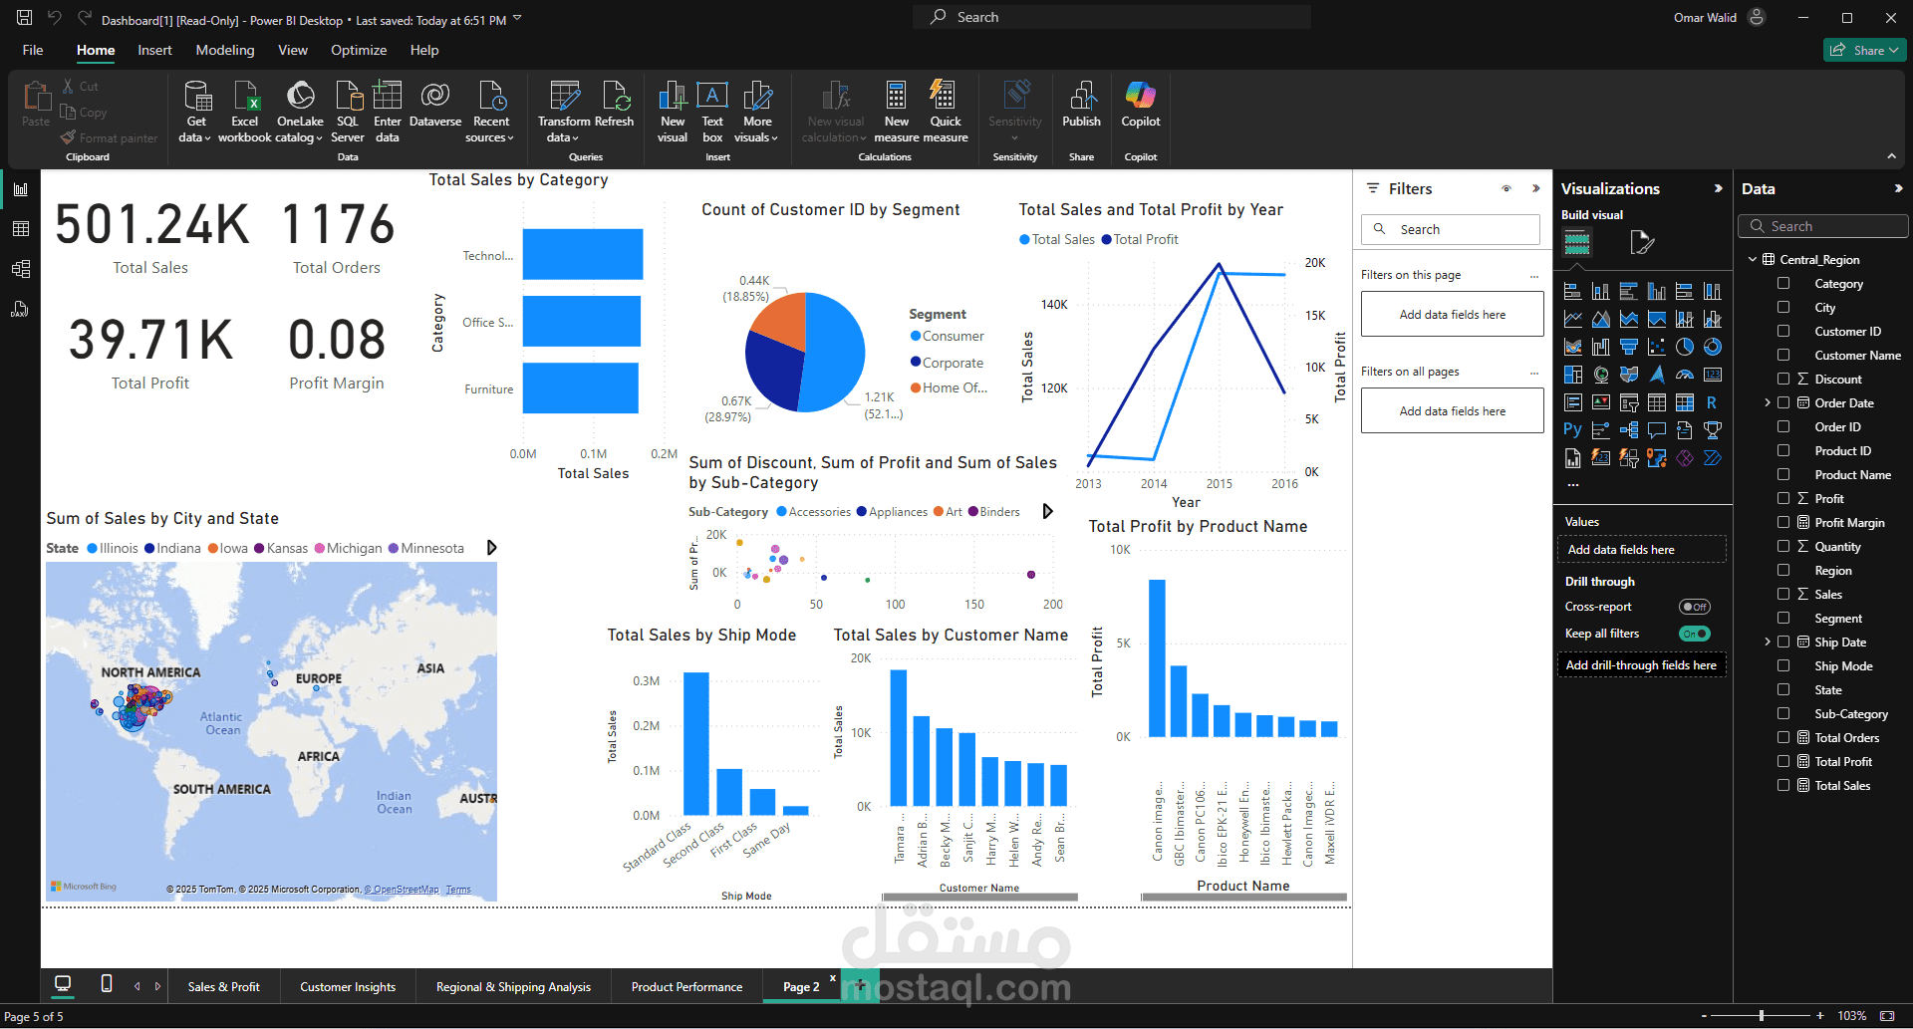1913x1029 pixels.
Task: Expand the Order Date field hierarchy
Action: coord(1769,402)
